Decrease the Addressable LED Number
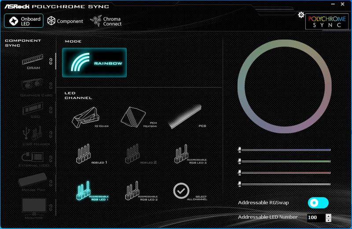Screen dimensions: 352x229 (328, 220)
